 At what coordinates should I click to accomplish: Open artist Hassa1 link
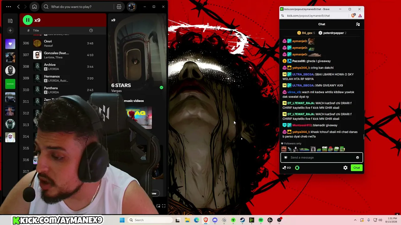point(49,46)
